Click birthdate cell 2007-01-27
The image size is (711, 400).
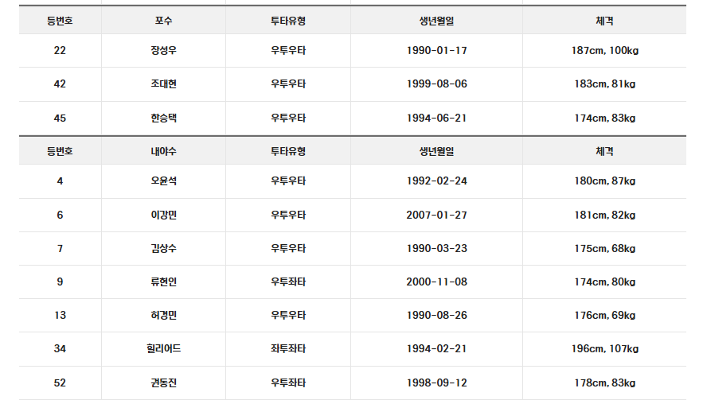tap(436, 215)
